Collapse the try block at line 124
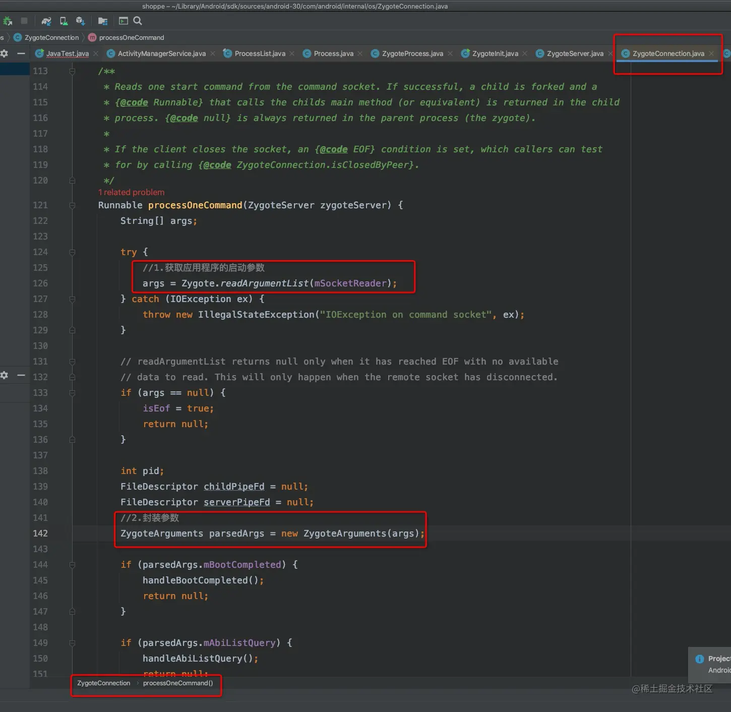Screen dimensions: 731x712 click(x=72, y=252)
